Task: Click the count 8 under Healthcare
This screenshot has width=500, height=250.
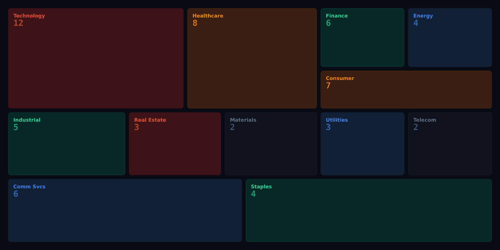Action: [195, 23]
